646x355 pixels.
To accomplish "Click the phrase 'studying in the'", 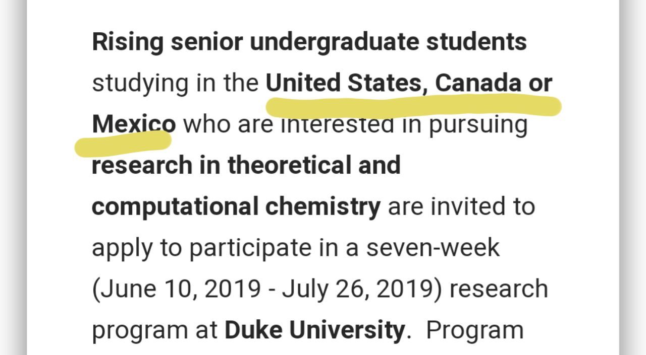I will [x=175, y=84].
